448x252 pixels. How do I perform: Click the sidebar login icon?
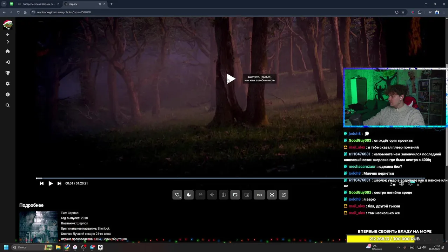click(8, 62)
